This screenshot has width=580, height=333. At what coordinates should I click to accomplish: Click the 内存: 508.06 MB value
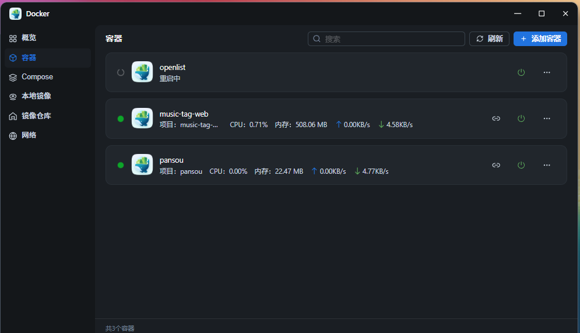[x=301, y=125]
